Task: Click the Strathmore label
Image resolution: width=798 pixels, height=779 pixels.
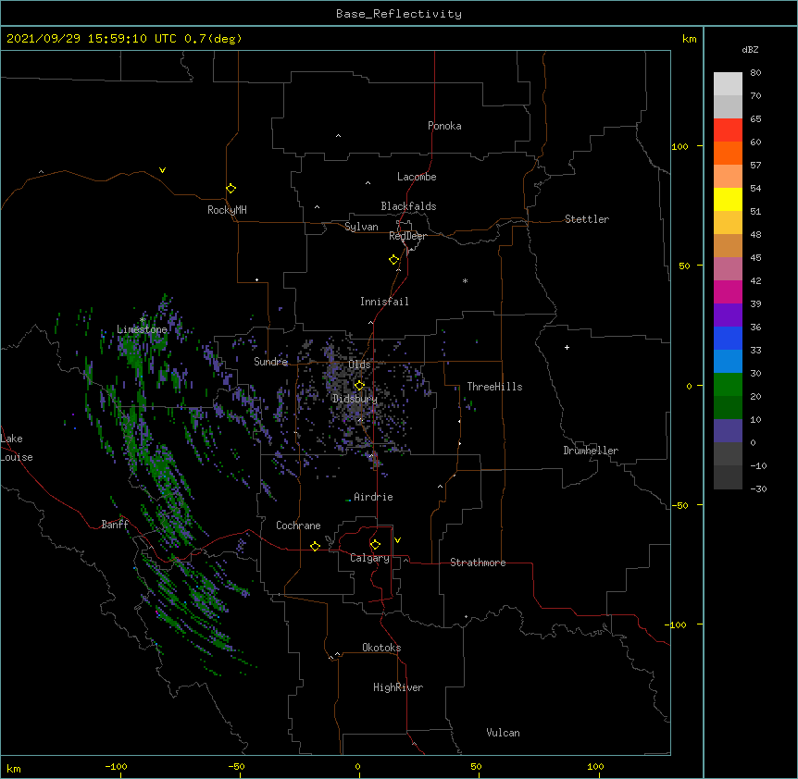Action: pyautogui.click(x=478, y=563)
